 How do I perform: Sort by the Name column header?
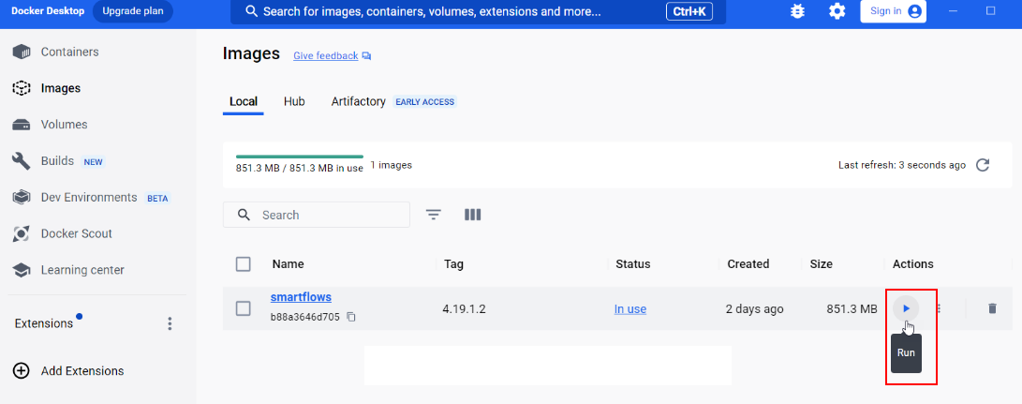coord(289,264)
